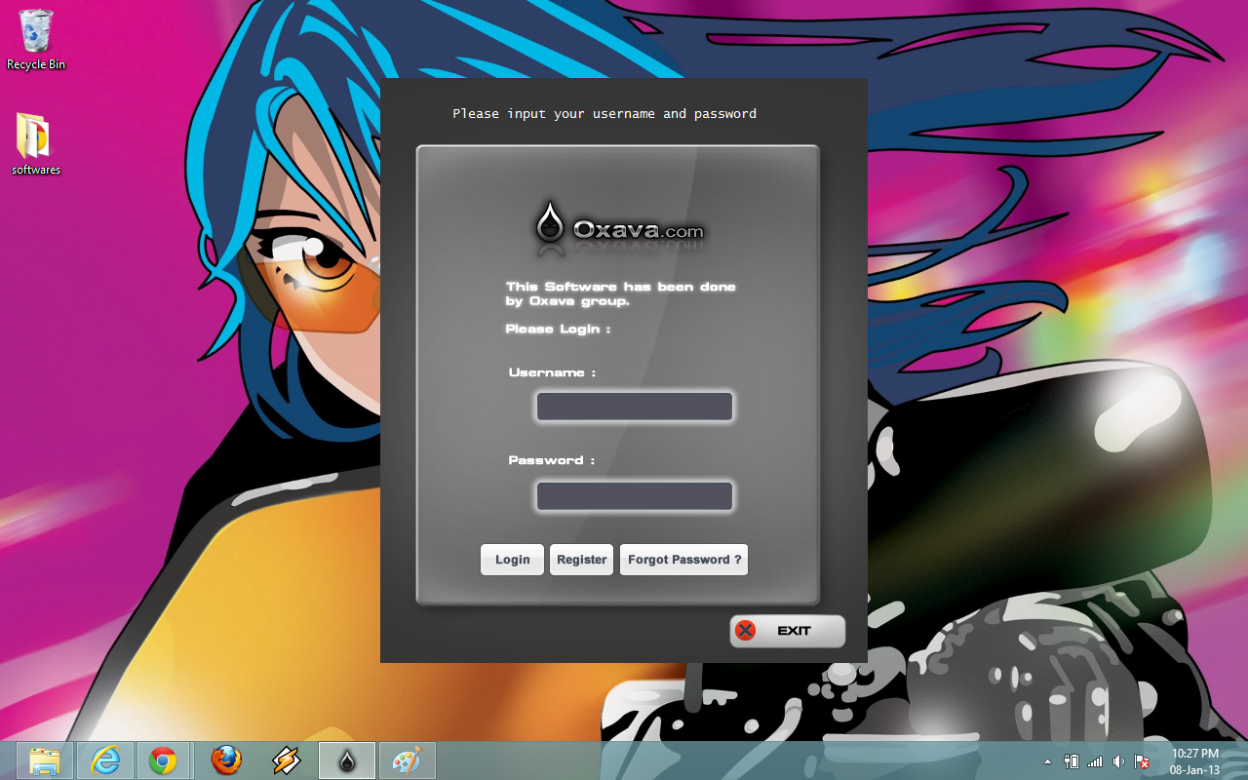
Task: Launch Google Chrome from taskbar
Action: click(x=164, y=760)
